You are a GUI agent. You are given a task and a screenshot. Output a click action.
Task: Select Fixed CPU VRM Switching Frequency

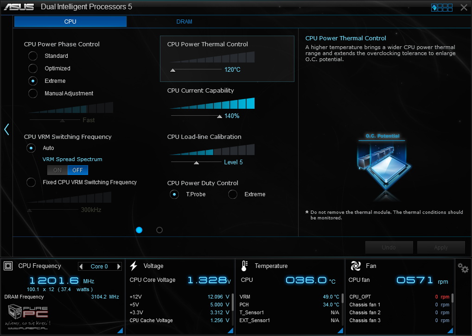click(31, 182)
